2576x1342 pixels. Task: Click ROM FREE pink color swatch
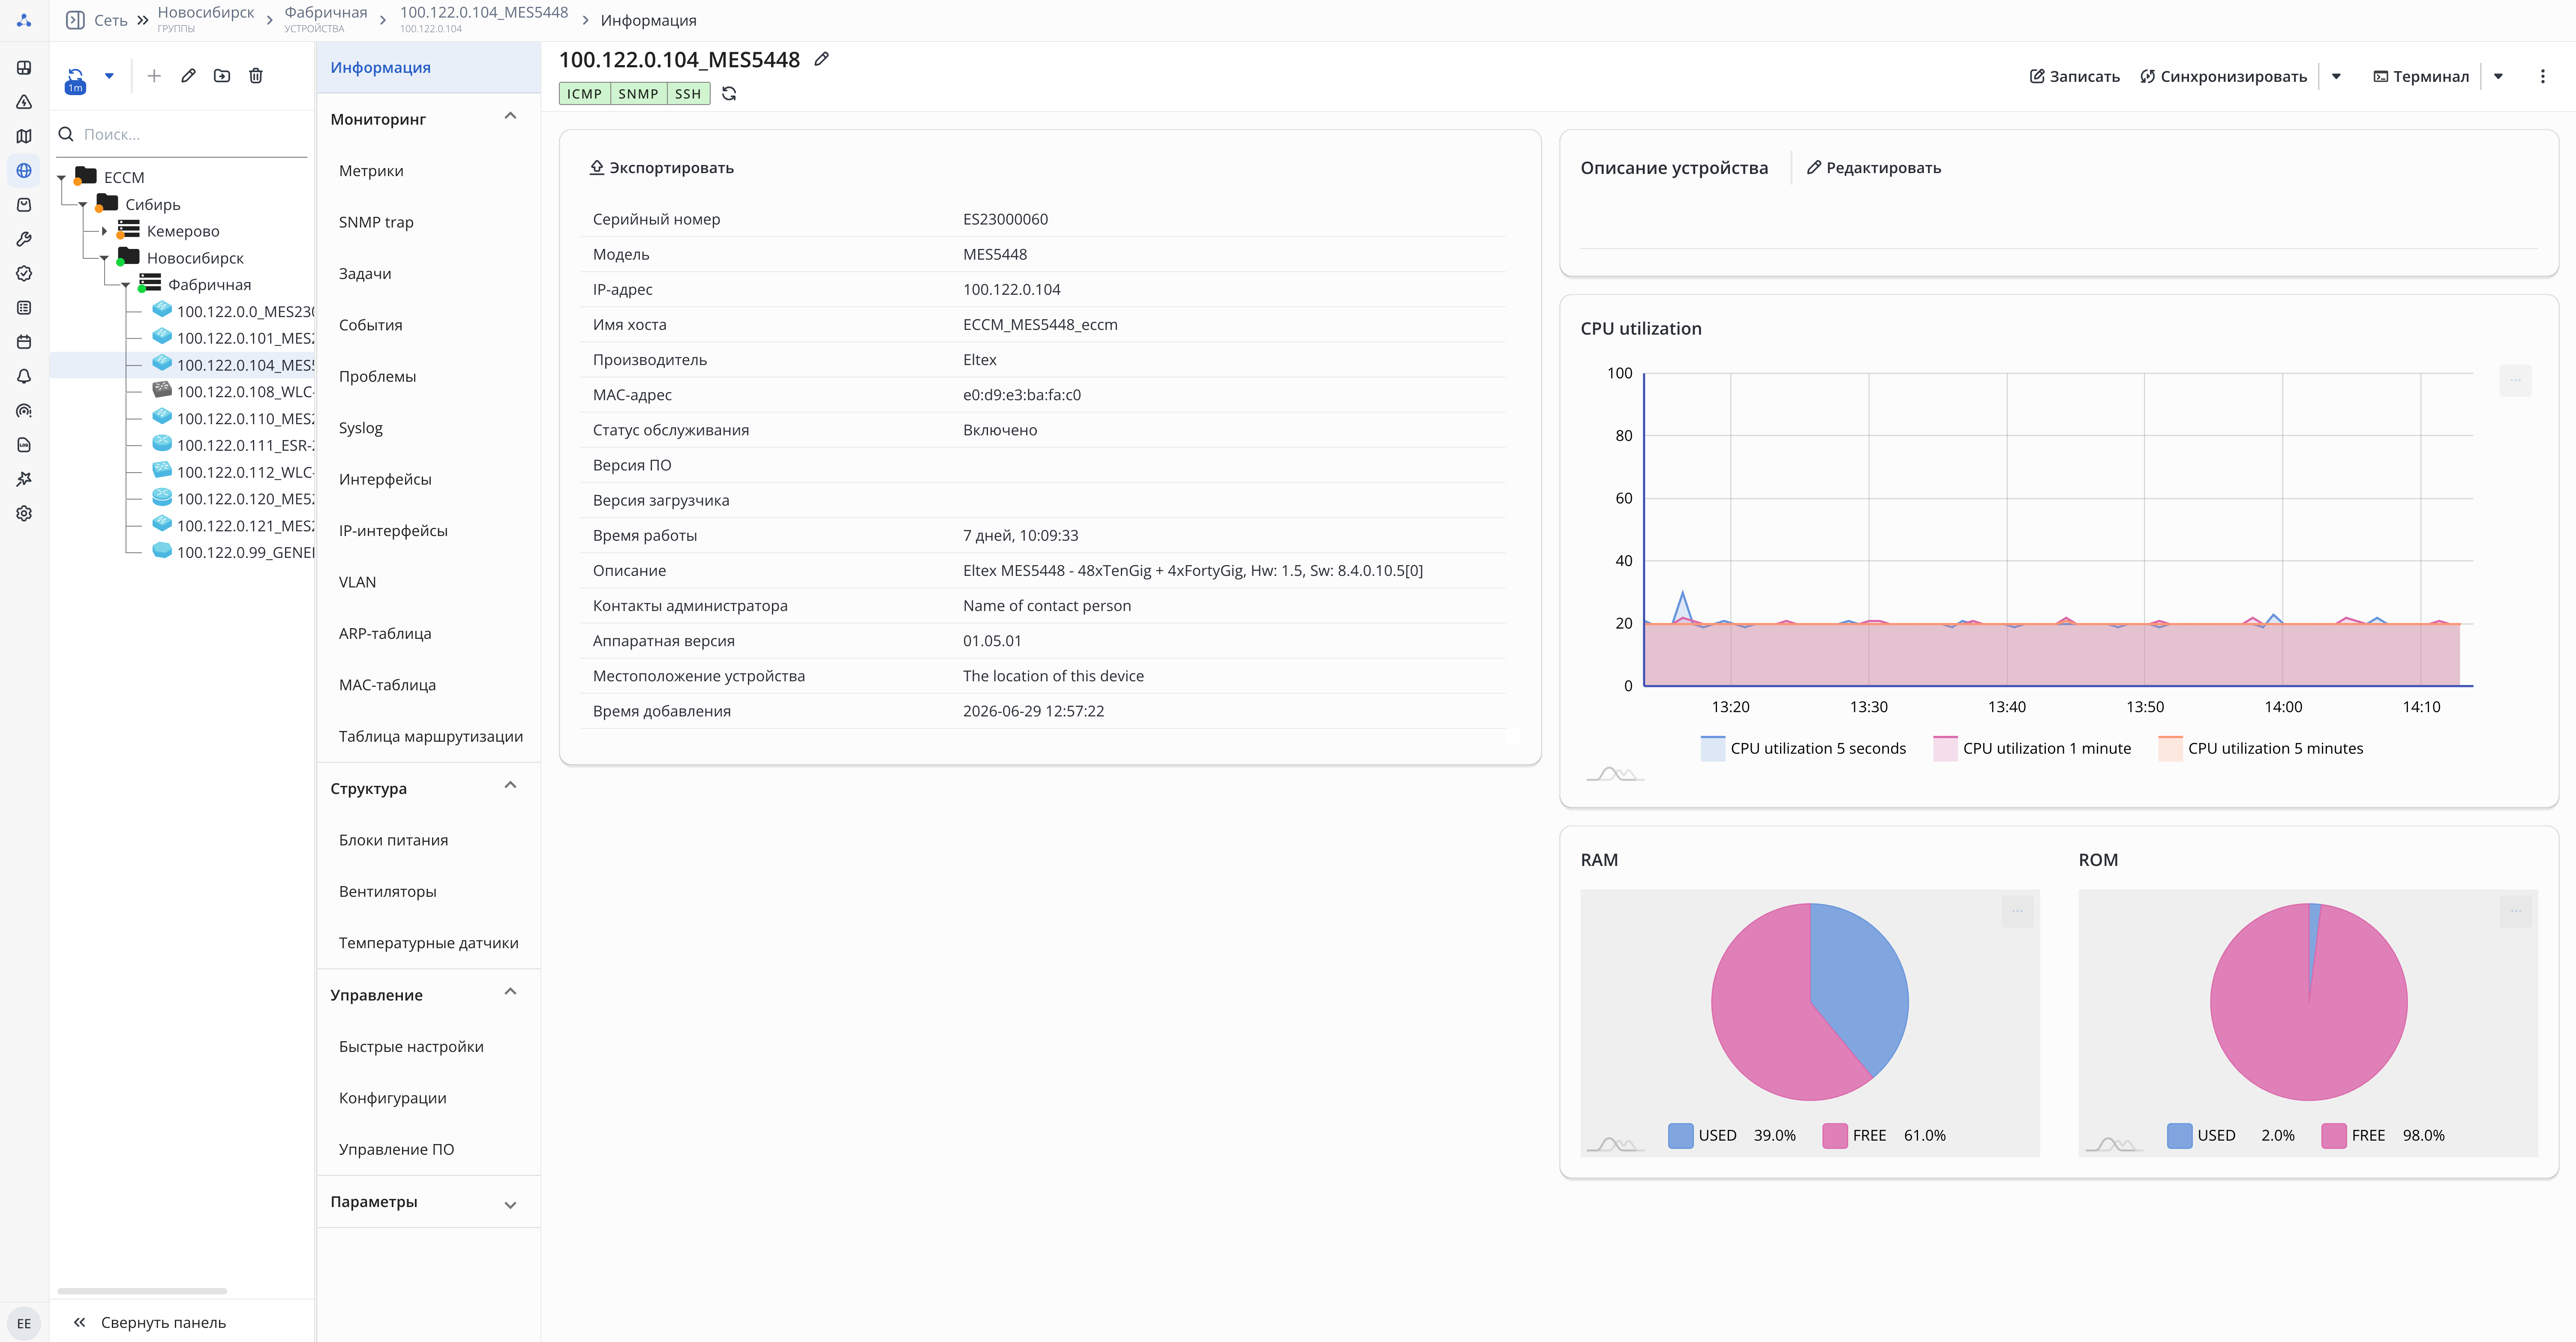pyautogui.click(x=2334, y=1136)
